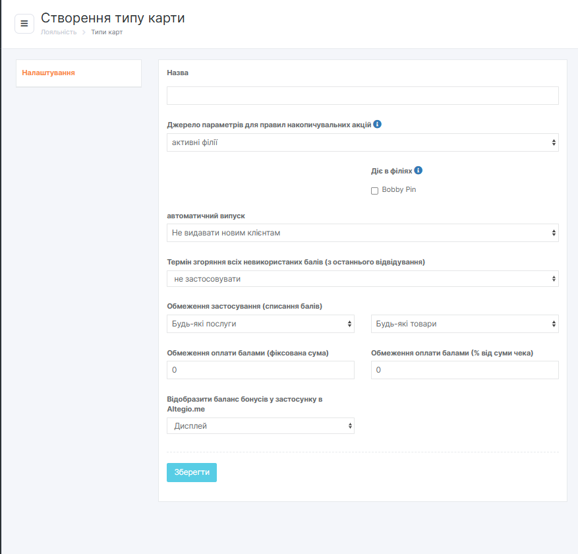The height and width of the screenshot is (554, 578).
Task: Click the breadcrumb chevron separator after Лояльність
Action: click(x=84, y=32)
